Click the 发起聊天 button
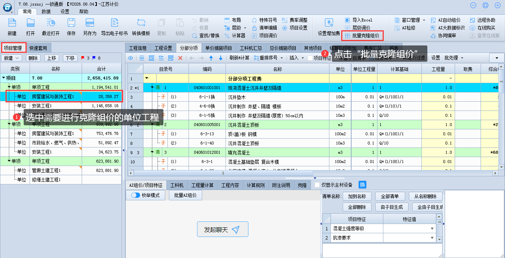This screenshot has height=258, width=505. (223, 230)
